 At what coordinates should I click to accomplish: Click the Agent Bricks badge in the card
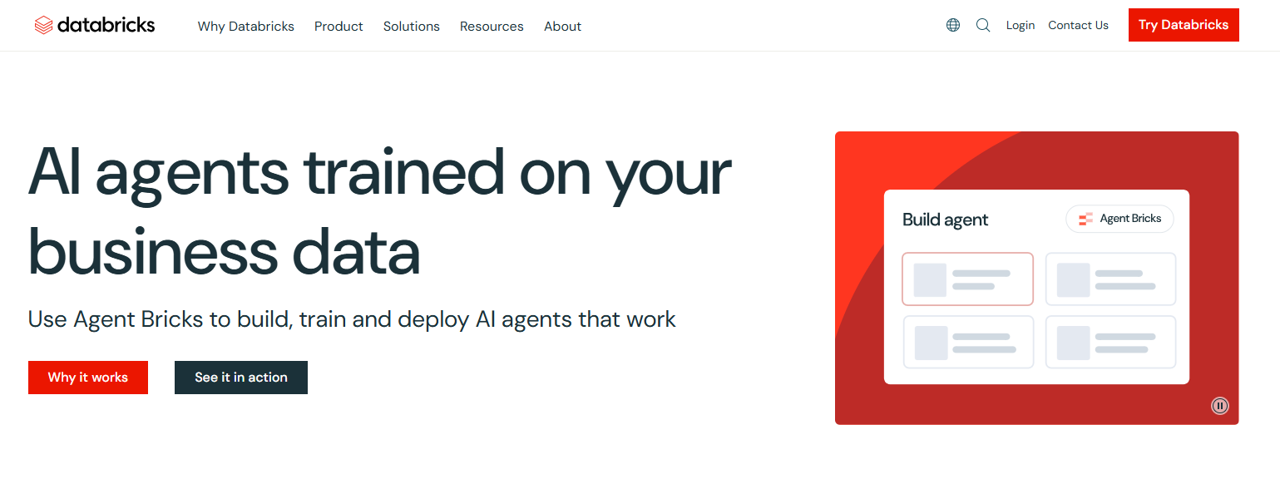pos(1119,219)
